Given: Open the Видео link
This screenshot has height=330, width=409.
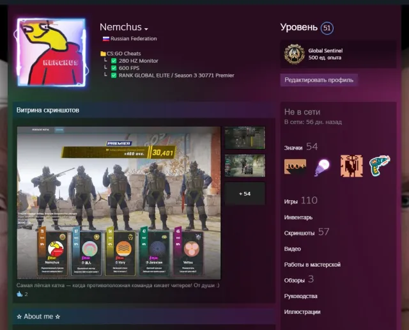Looking at the screenshot, I should [x=293, y=249].
